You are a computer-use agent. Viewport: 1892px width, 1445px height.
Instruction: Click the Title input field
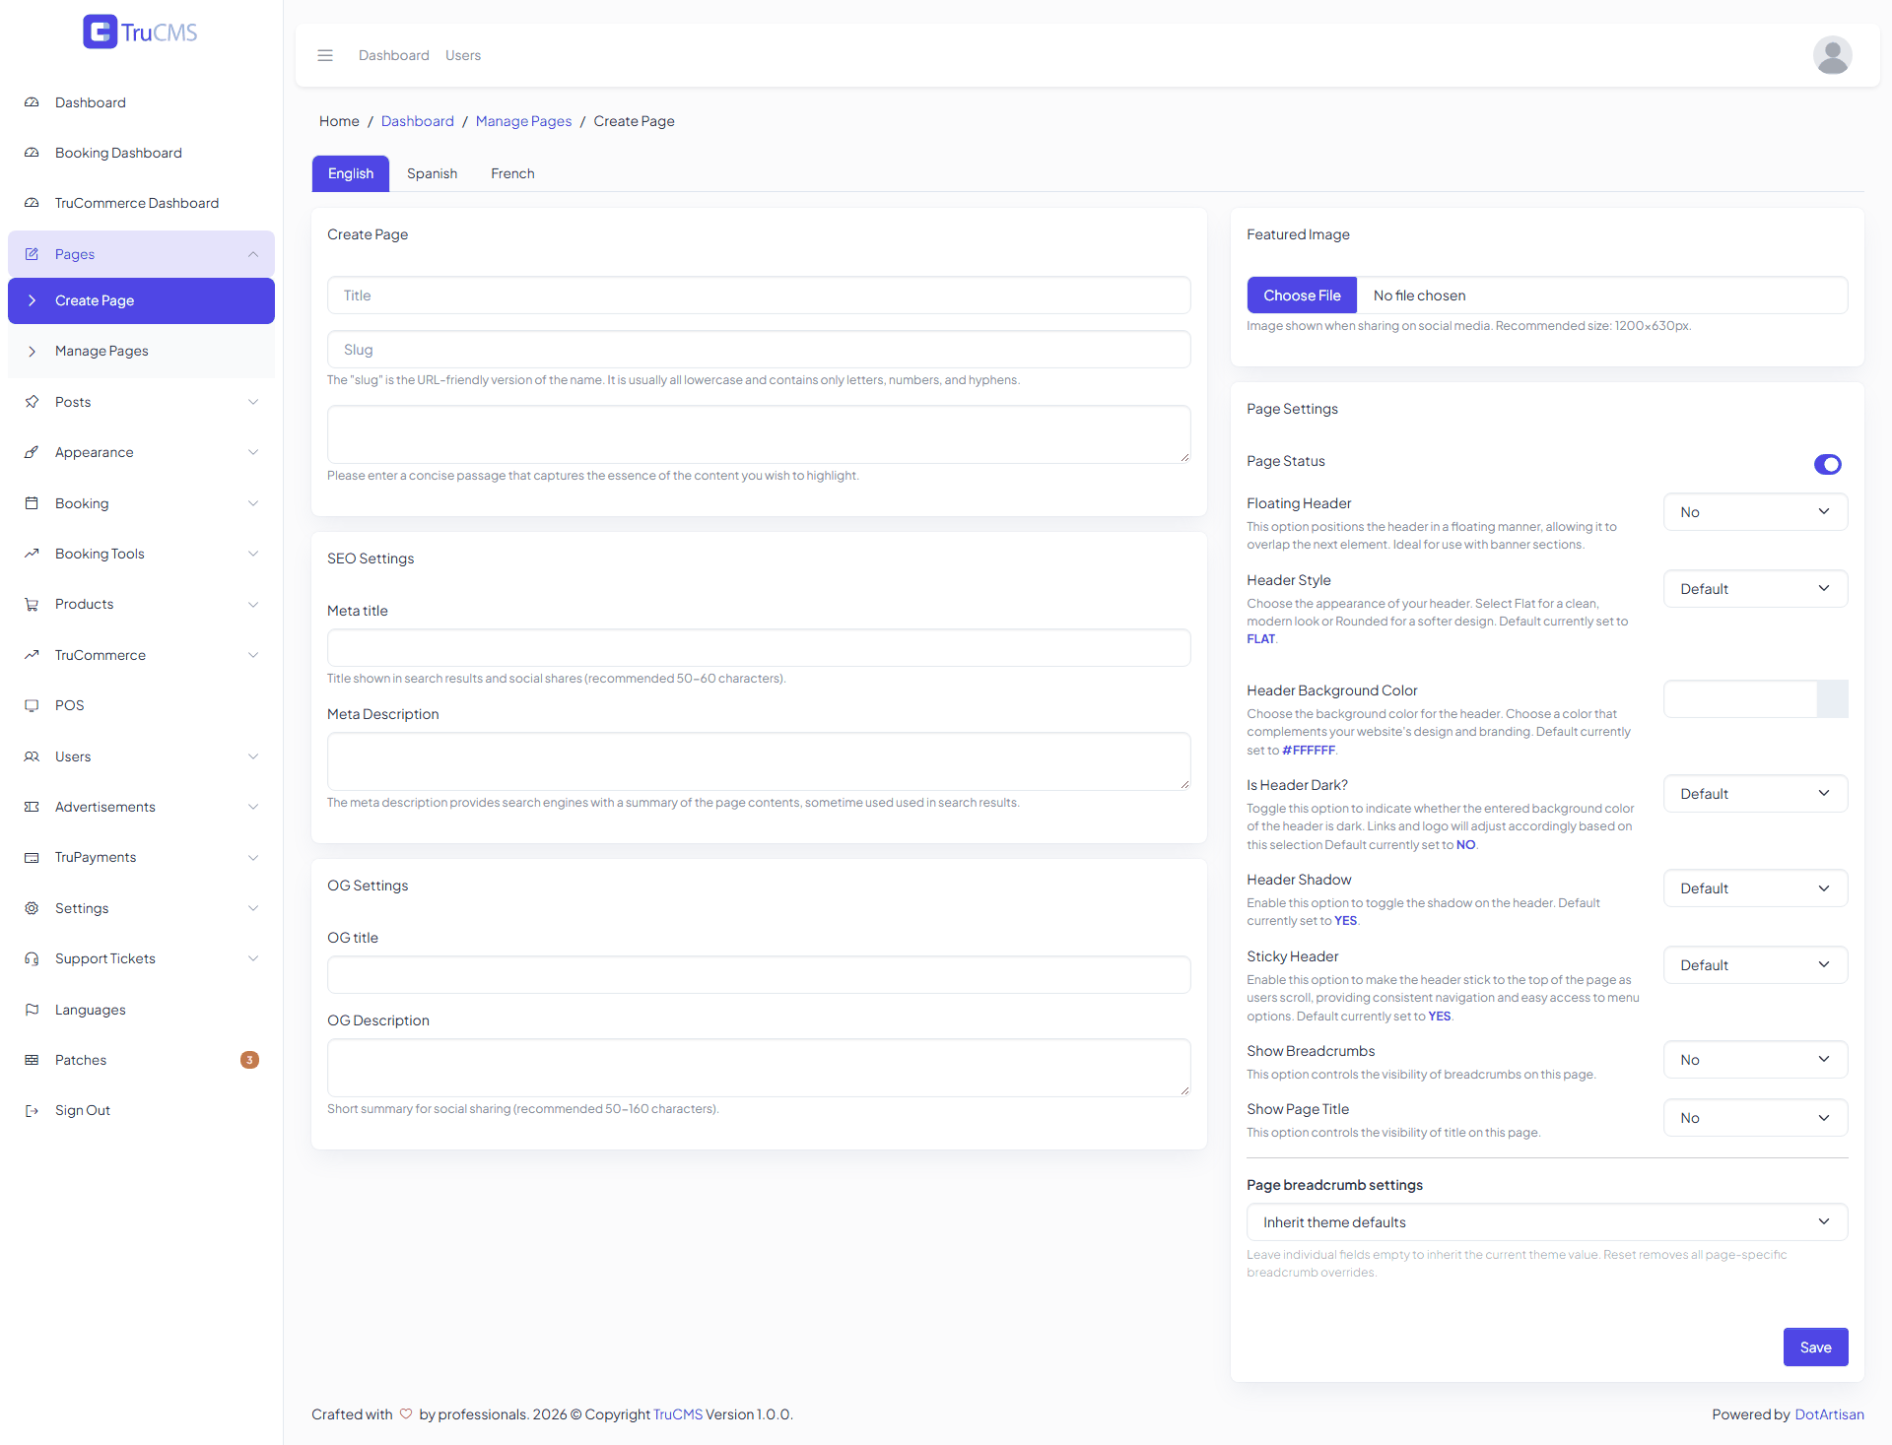[x=759, y=296]
